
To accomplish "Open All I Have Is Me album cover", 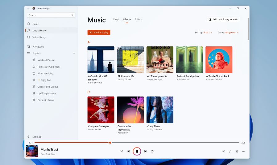I will click(x=130, y=60).
